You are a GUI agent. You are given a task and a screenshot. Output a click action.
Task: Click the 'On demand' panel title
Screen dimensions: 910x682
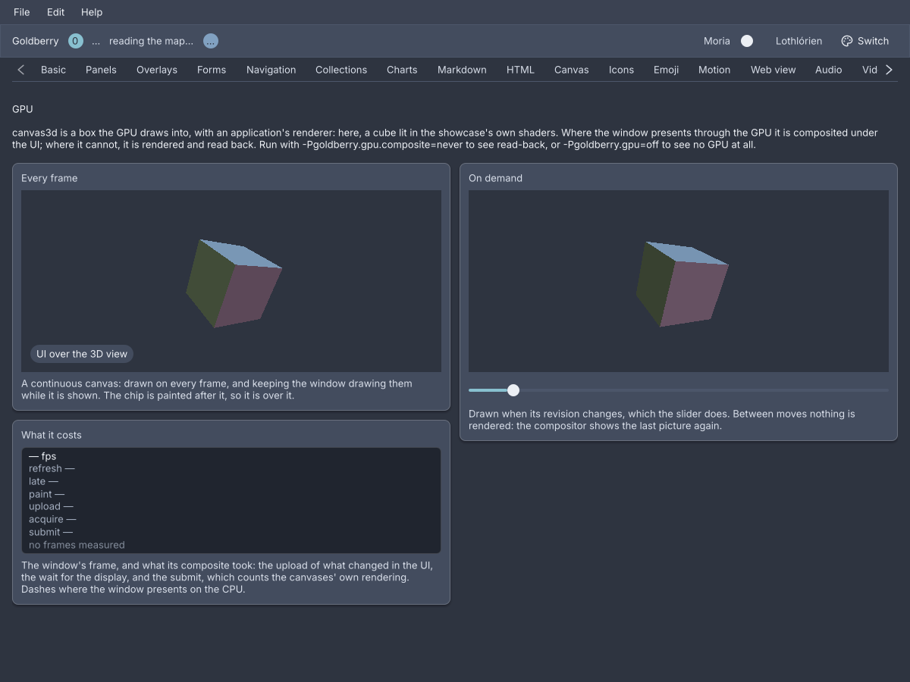(x=495, y=178)
